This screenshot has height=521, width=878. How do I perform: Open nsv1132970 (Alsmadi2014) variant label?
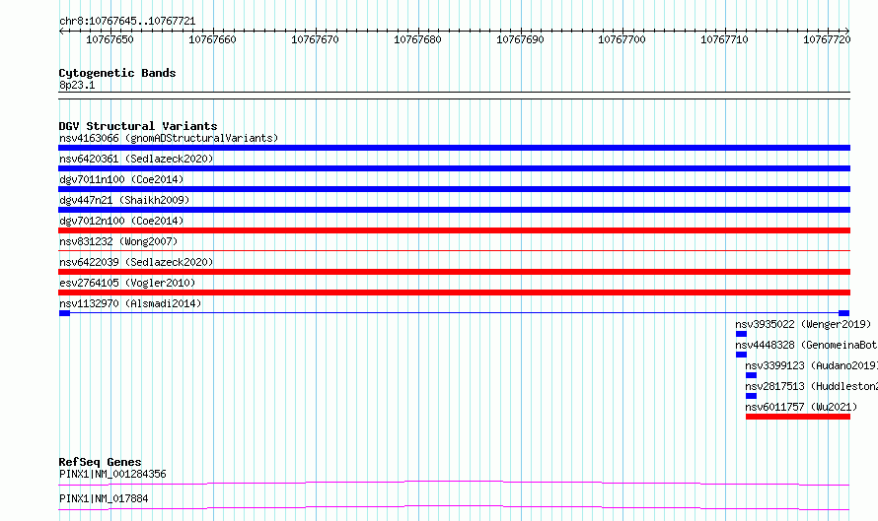130,303
